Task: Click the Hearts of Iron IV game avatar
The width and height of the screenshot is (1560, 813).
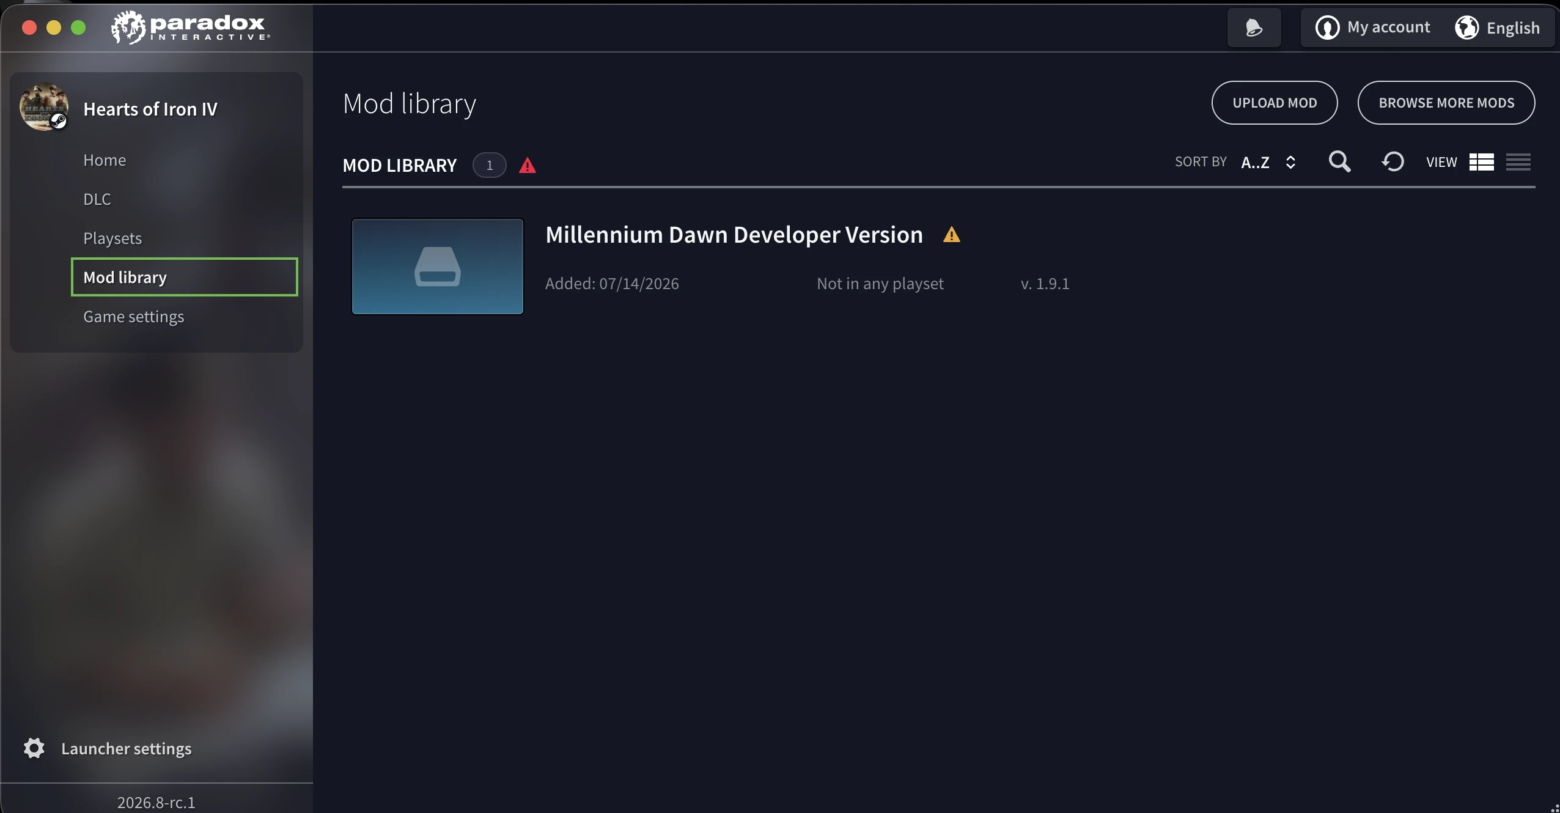Action: tap(44, 107)
